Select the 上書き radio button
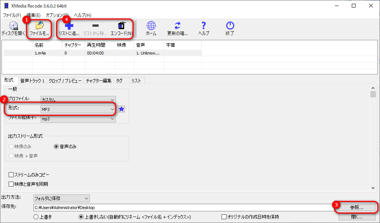Viewport: 380px width, 223px height. click(36, 217)
